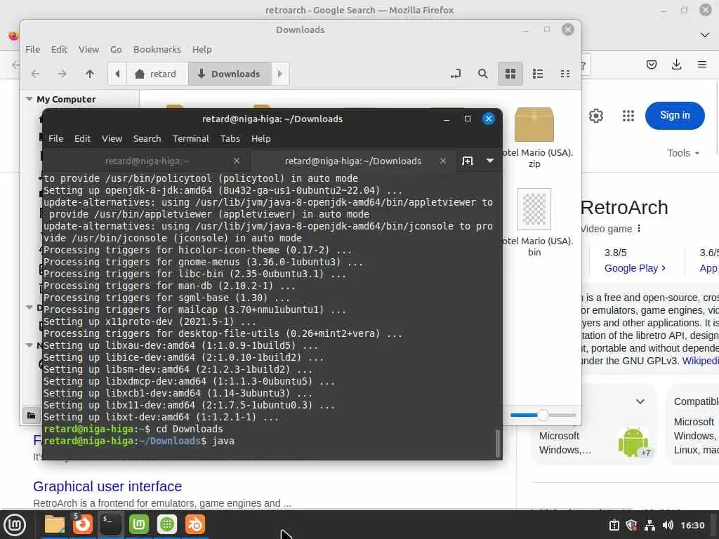The image size is (719, 539).
Task: Open search in the Downloads file manager
Action: 483,74
